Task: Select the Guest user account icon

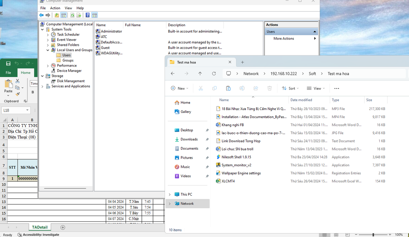Action: click(x=98, y=48)
